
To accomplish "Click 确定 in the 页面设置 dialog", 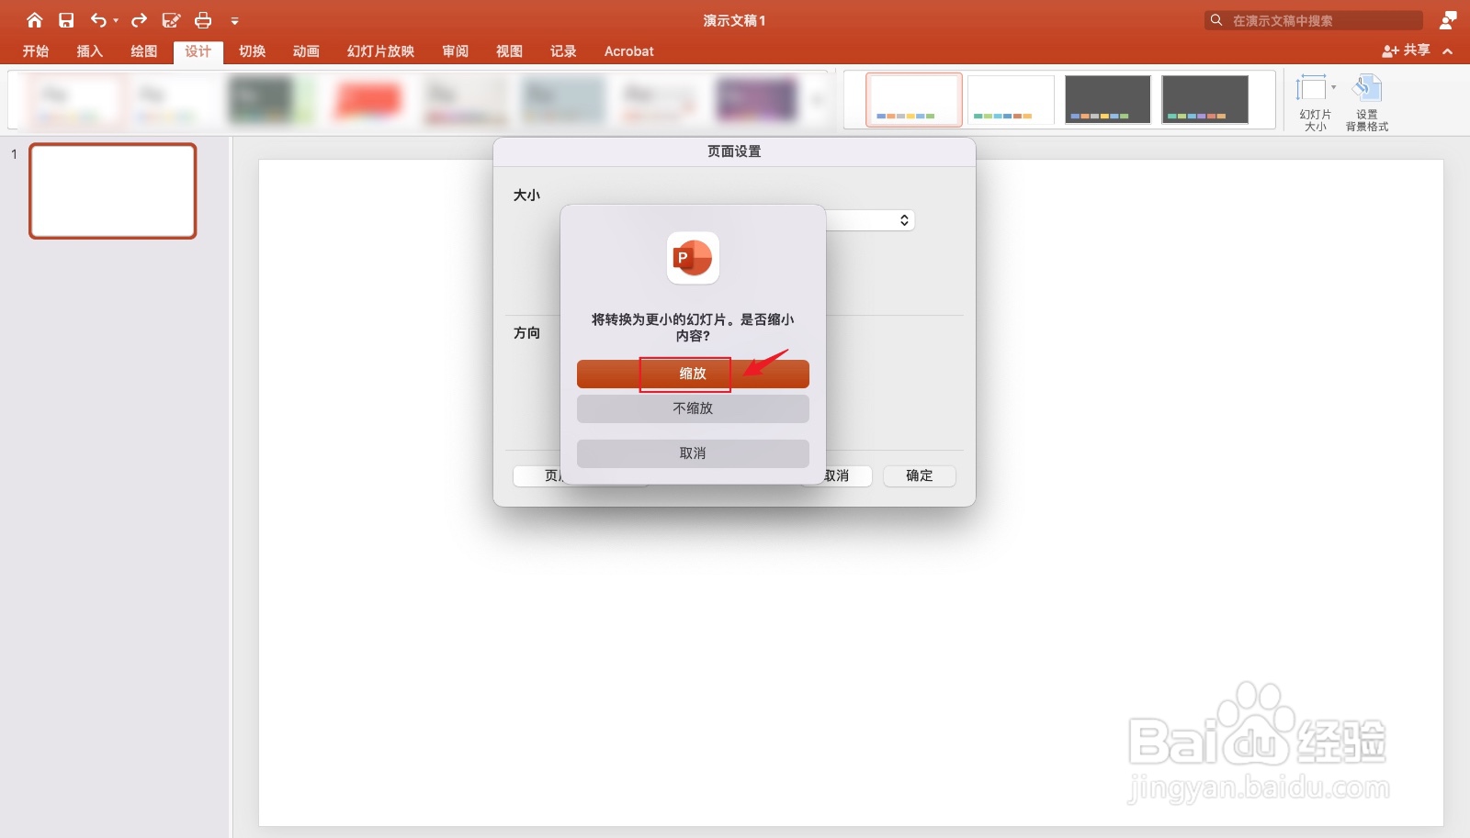I will tap(920, 475).
